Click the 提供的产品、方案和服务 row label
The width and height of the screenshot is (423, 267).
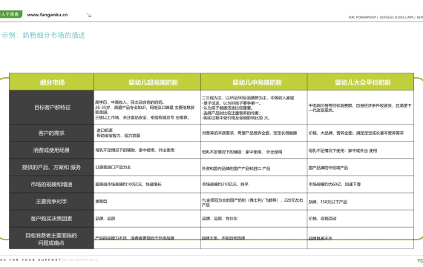pos(51,167)
